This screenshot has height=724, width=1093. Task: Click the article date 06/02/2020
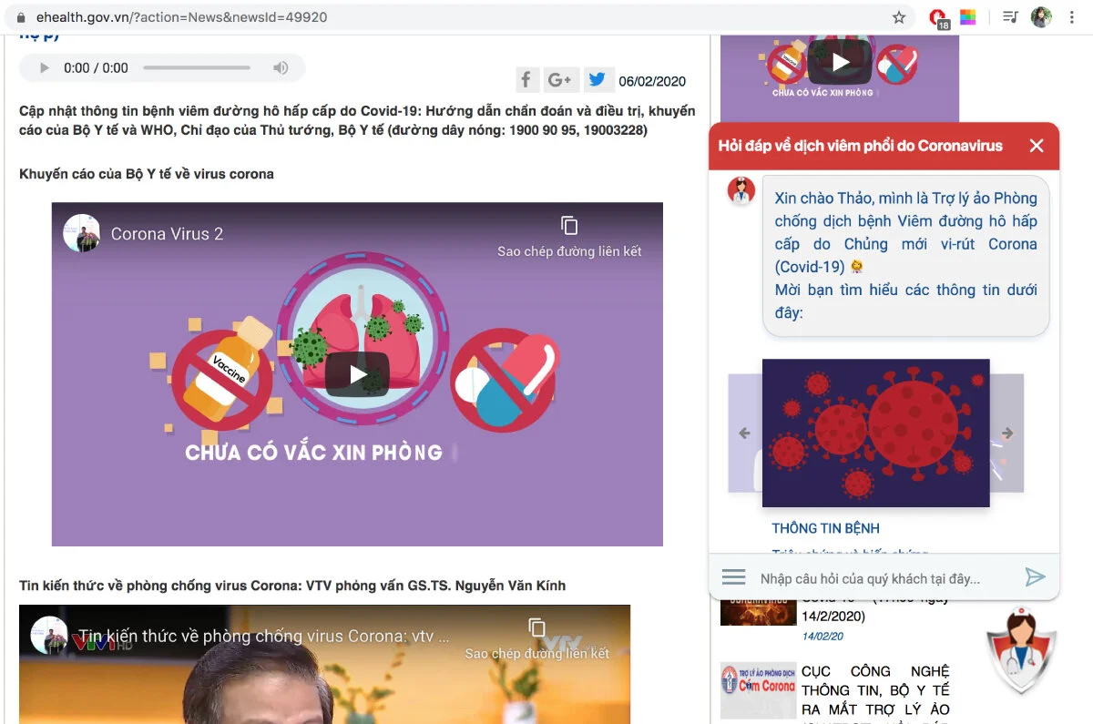click(x=652, y=81)
